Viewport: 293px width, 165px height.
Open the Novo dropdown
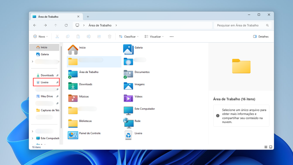41,36
